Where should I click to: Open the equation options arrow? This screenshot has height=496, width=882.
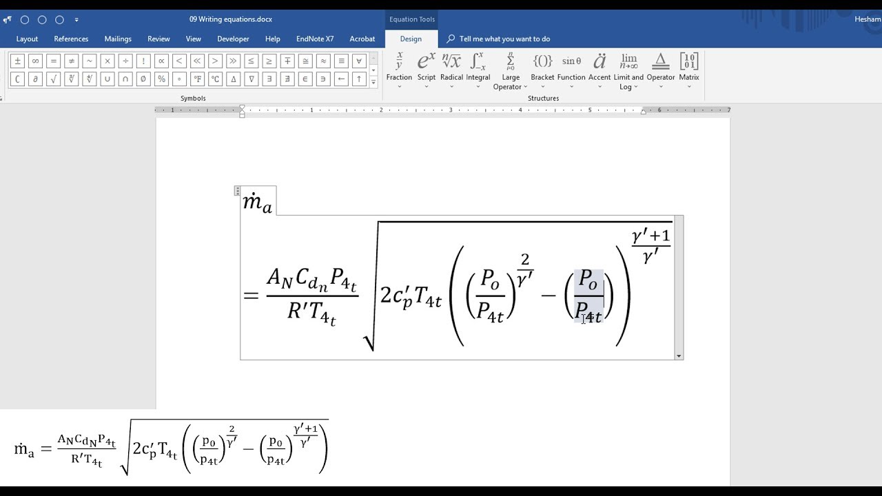click(679, 356)
